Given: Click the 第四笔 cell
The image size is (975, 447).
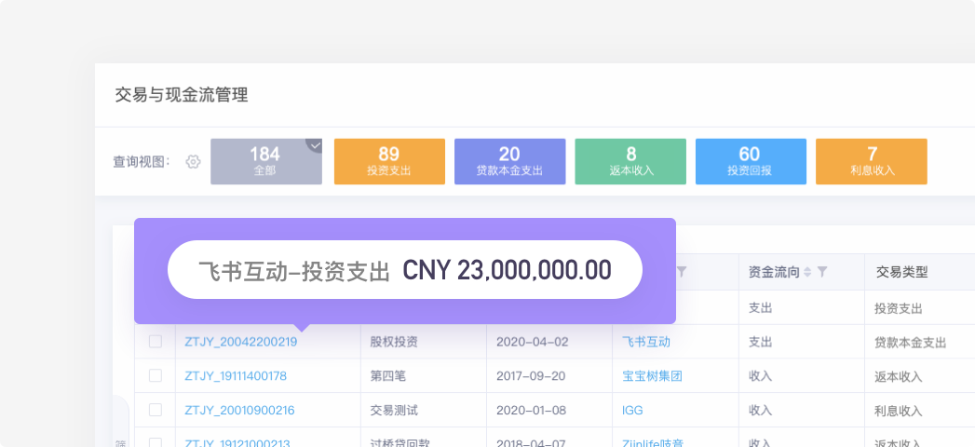Looking at the screenshot, I should (388, 376).
